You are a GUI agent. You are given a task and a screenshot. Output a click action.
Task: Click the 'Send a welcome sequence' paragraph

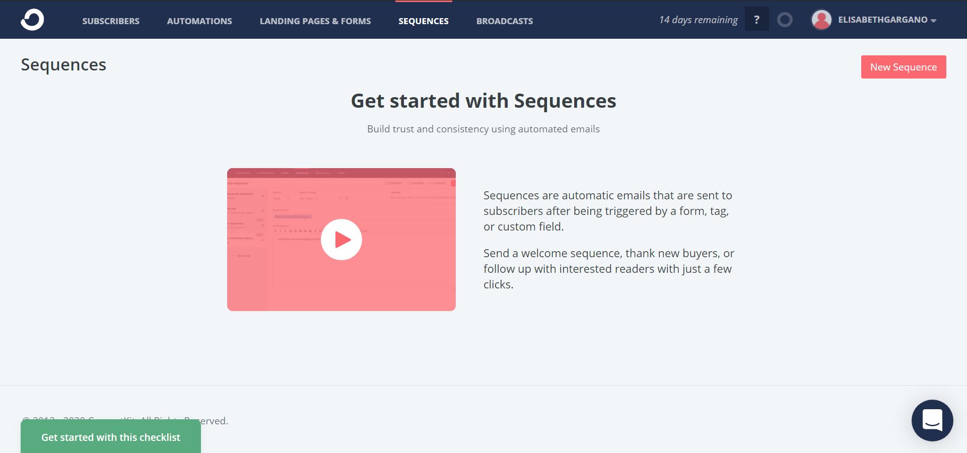(x=609, y=269)
